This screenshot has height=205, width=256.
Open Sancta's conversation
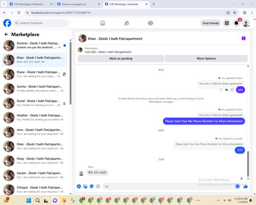(34, 89)
